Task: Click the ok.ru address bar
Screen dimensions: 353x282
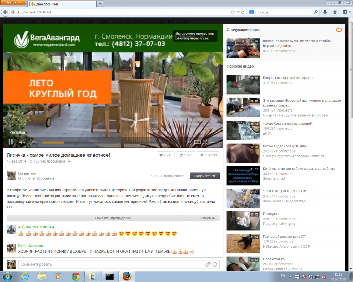Action: pos(123,12)
